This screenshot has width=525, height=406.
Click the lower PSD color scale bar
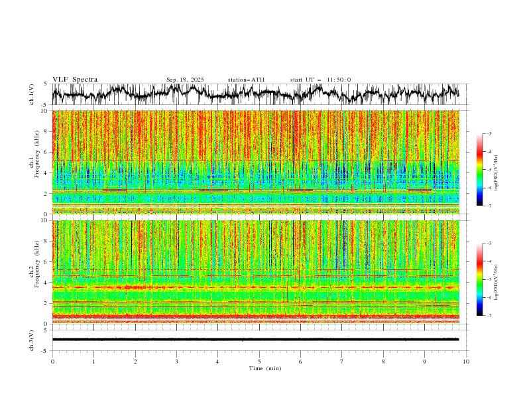click(x=480, y=279)
